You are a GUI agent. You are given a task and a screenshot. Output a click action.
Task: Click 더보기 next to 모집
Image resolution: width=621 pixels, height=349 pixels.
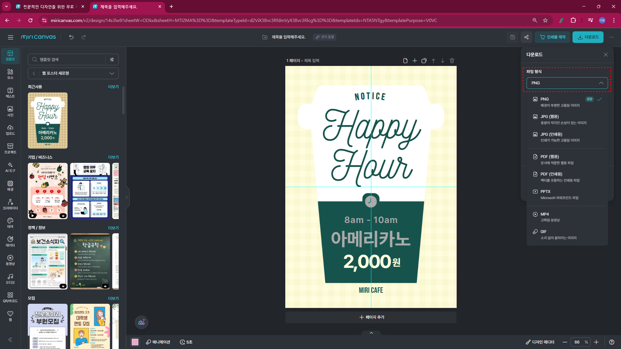point(113,299)
